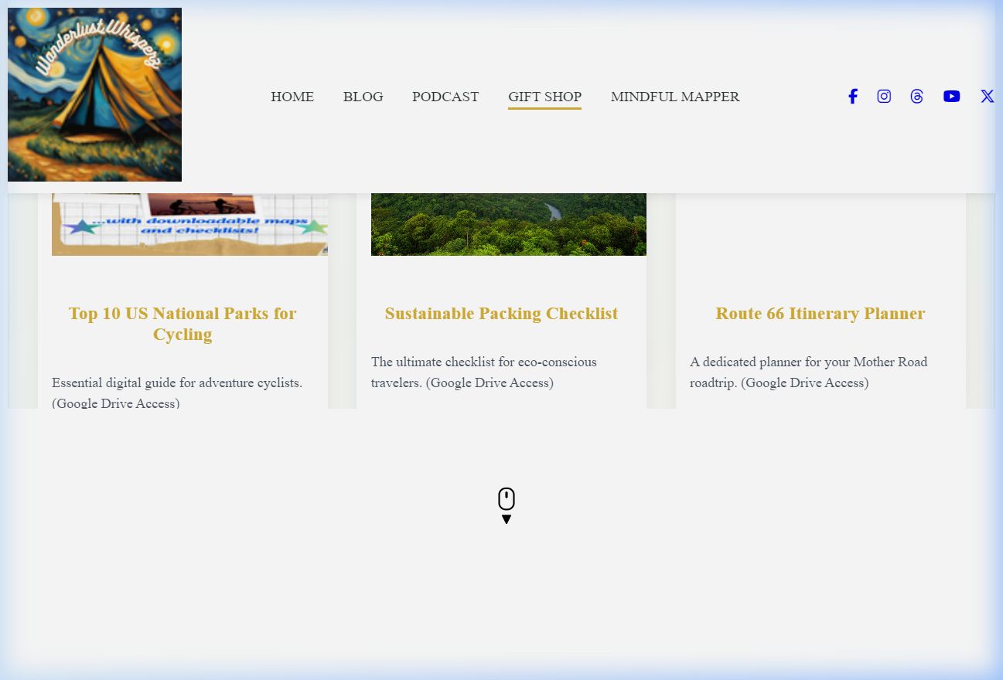Click the Wanderlust Whispers tent logo
The width and height of the screenshot is (1003, 680).
(x=94, y=95)
